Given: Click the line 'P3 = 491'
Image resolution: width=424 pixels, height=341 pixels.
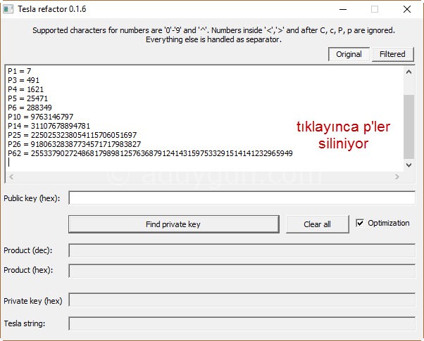Looking at the screenshot, I should [x=23, y=80].
